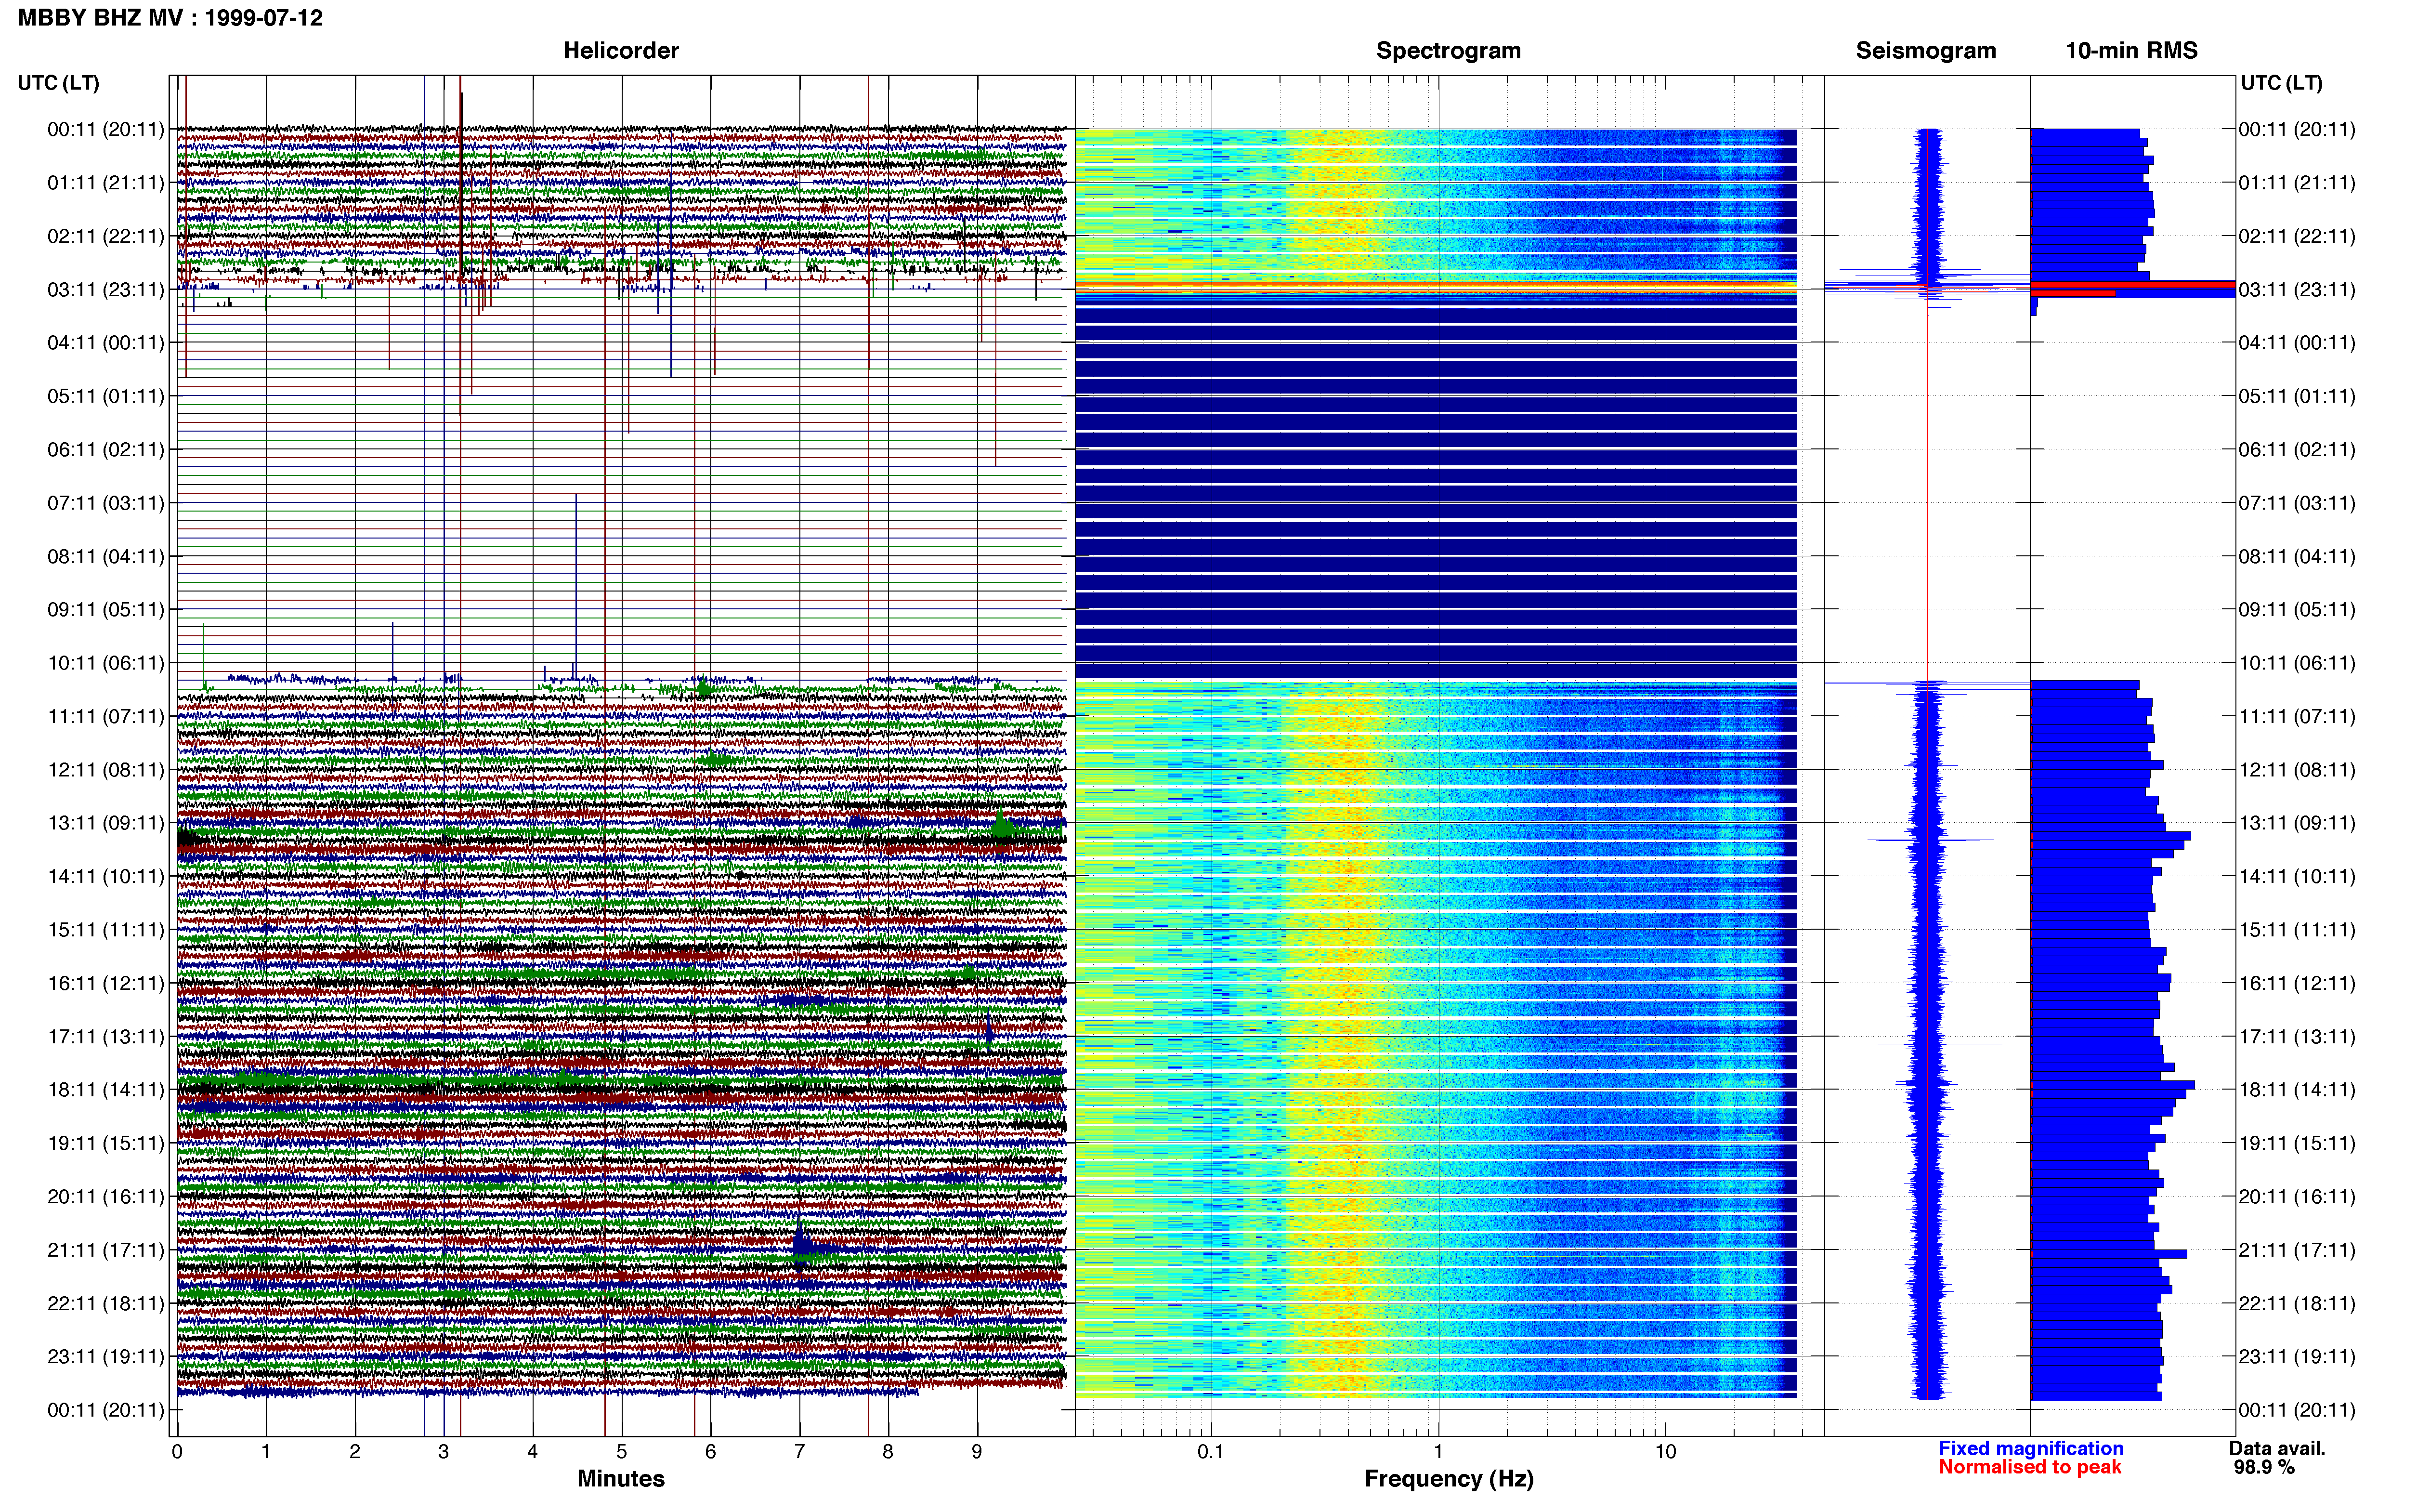Select the '98.9 %' data availability value

click(x=2264, y=1468)
